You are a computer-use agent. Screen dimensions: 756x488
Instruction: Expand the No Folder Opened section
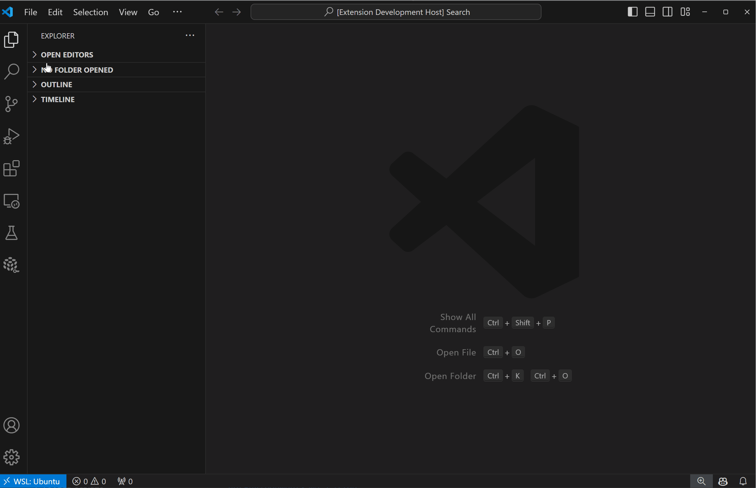pos(117,70)
